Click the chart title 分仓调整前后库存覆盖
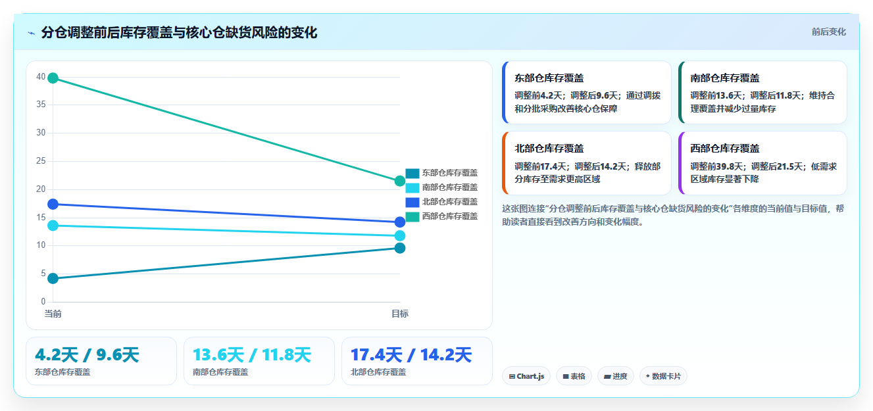 click(180, 32)
